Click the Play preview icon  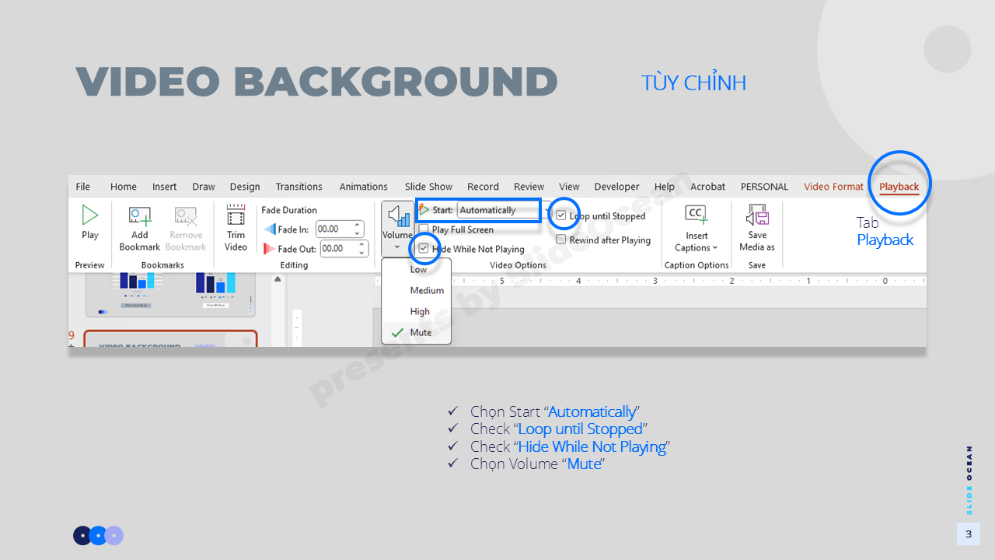pos(90,215)
